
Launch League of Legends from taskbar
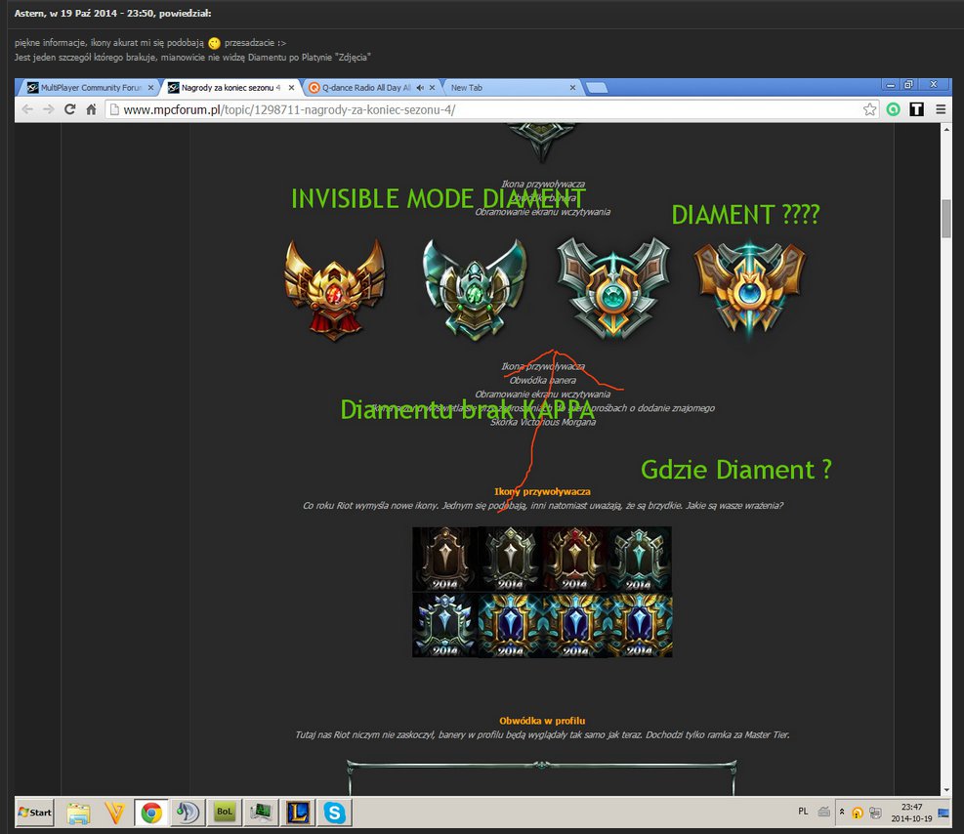point(298,813)
